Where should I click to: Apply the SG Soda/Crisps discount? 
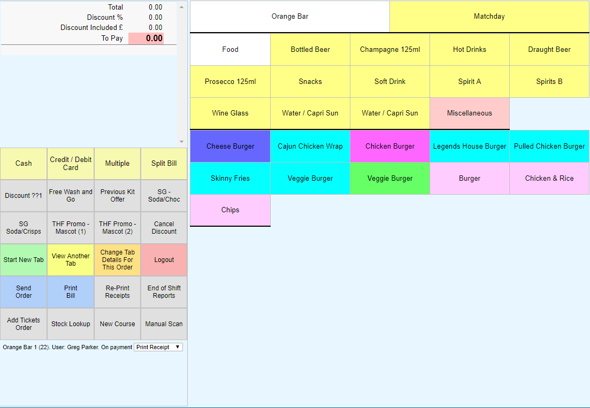24,227
